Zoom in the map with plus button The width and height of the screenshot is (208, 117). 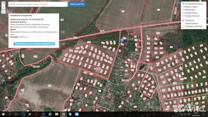click(4, 4)
